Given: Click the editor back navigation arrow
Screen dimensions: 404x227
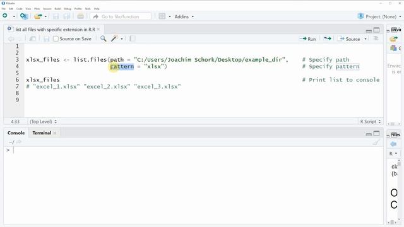Looking at the screenshot, I should coord(11,39).
